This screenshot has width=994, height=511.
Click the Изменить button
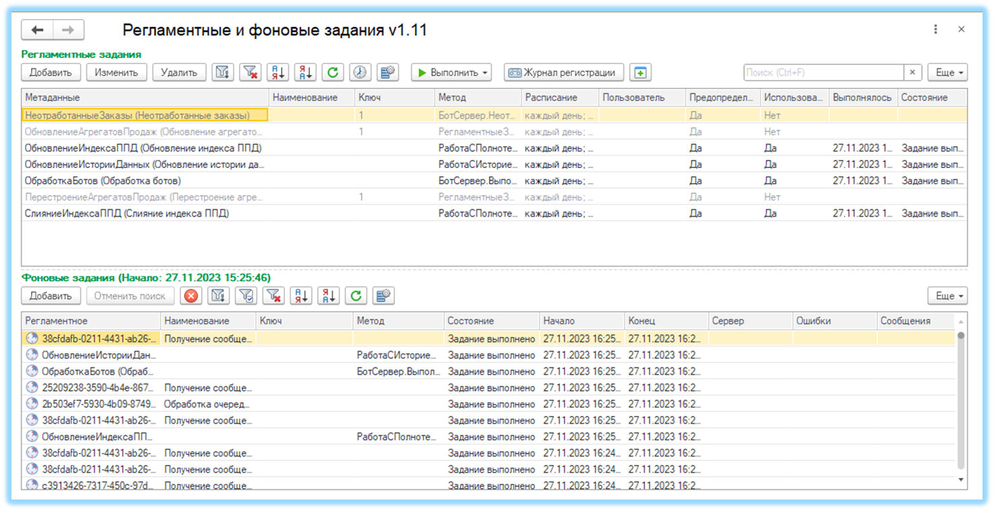point(116,72)
